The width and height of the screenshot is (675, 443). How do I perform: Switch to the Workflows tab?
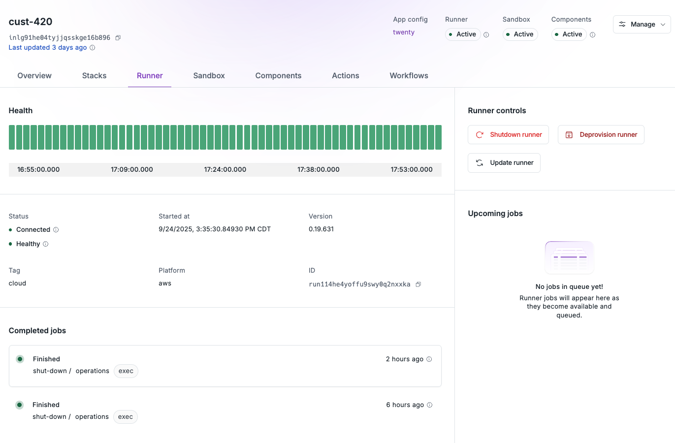[x=409, y=75]
